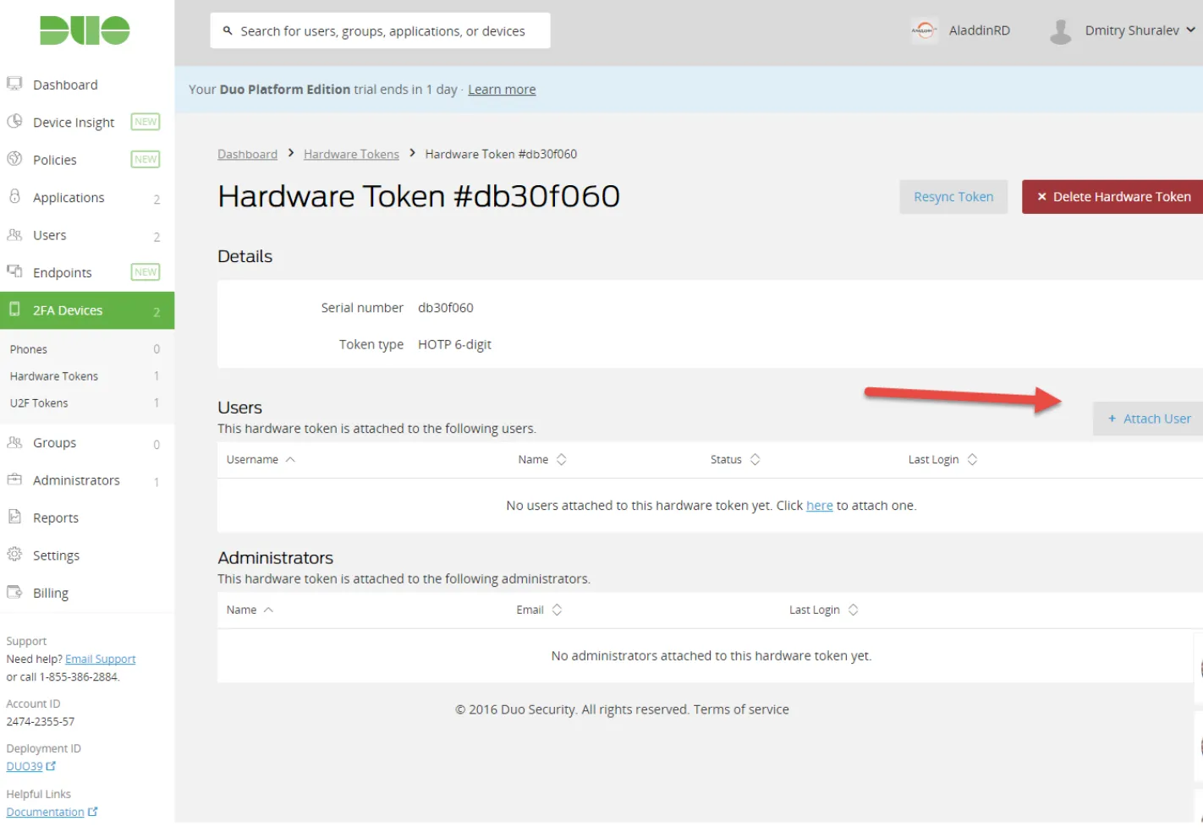The width and height of the screenshot is (1203, 832).
Task: Click the Settings gear icon
Action: point(14,555)
